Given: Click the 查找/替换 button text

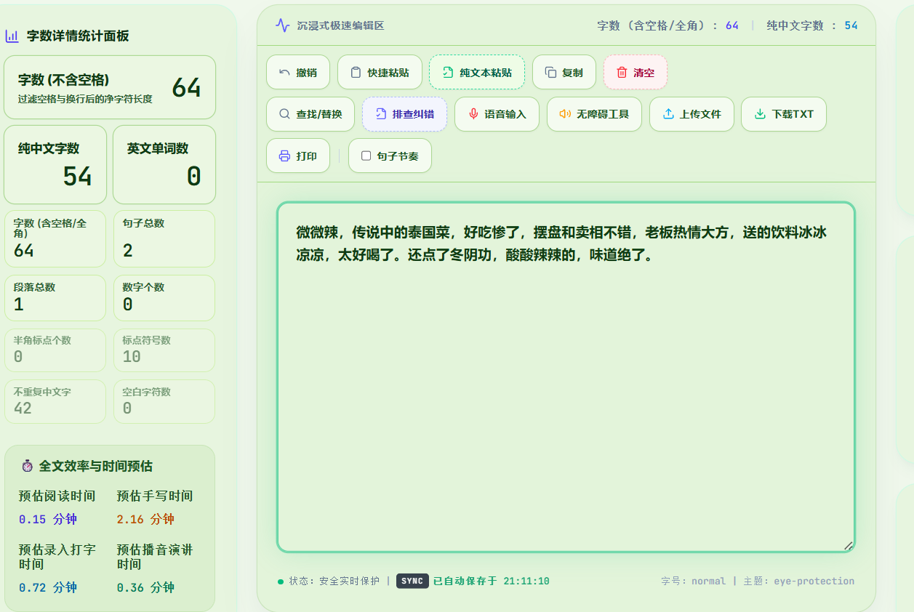Looking at the screenshot, I should (x=318, y=114).
